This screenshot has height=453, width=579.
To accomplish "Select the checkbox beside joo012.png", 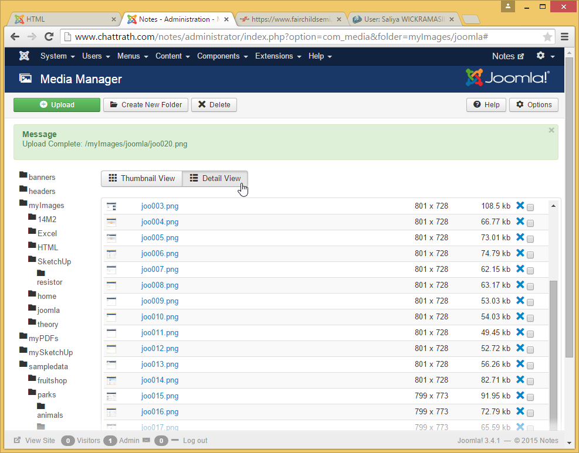I will [x=530, y=349].
